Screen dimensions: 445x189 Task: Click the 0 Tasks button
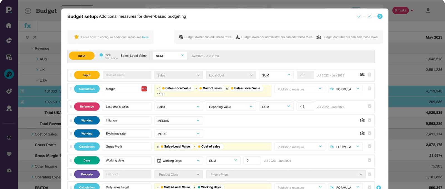coord(400,11)
